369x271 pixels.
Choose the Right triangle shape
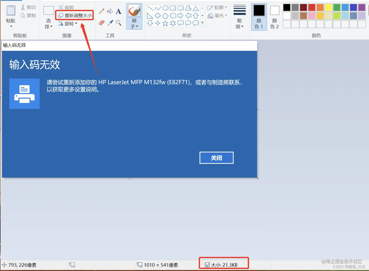(150, 16)
